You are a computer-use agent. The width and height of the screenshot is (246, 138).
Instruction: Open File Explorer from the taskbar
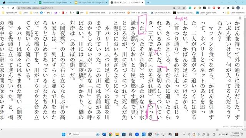[117, 135]
